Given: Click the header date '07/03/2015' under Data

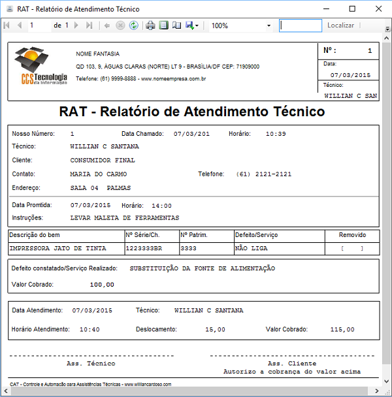Looking at the screenshot, I should click(350, 75).
